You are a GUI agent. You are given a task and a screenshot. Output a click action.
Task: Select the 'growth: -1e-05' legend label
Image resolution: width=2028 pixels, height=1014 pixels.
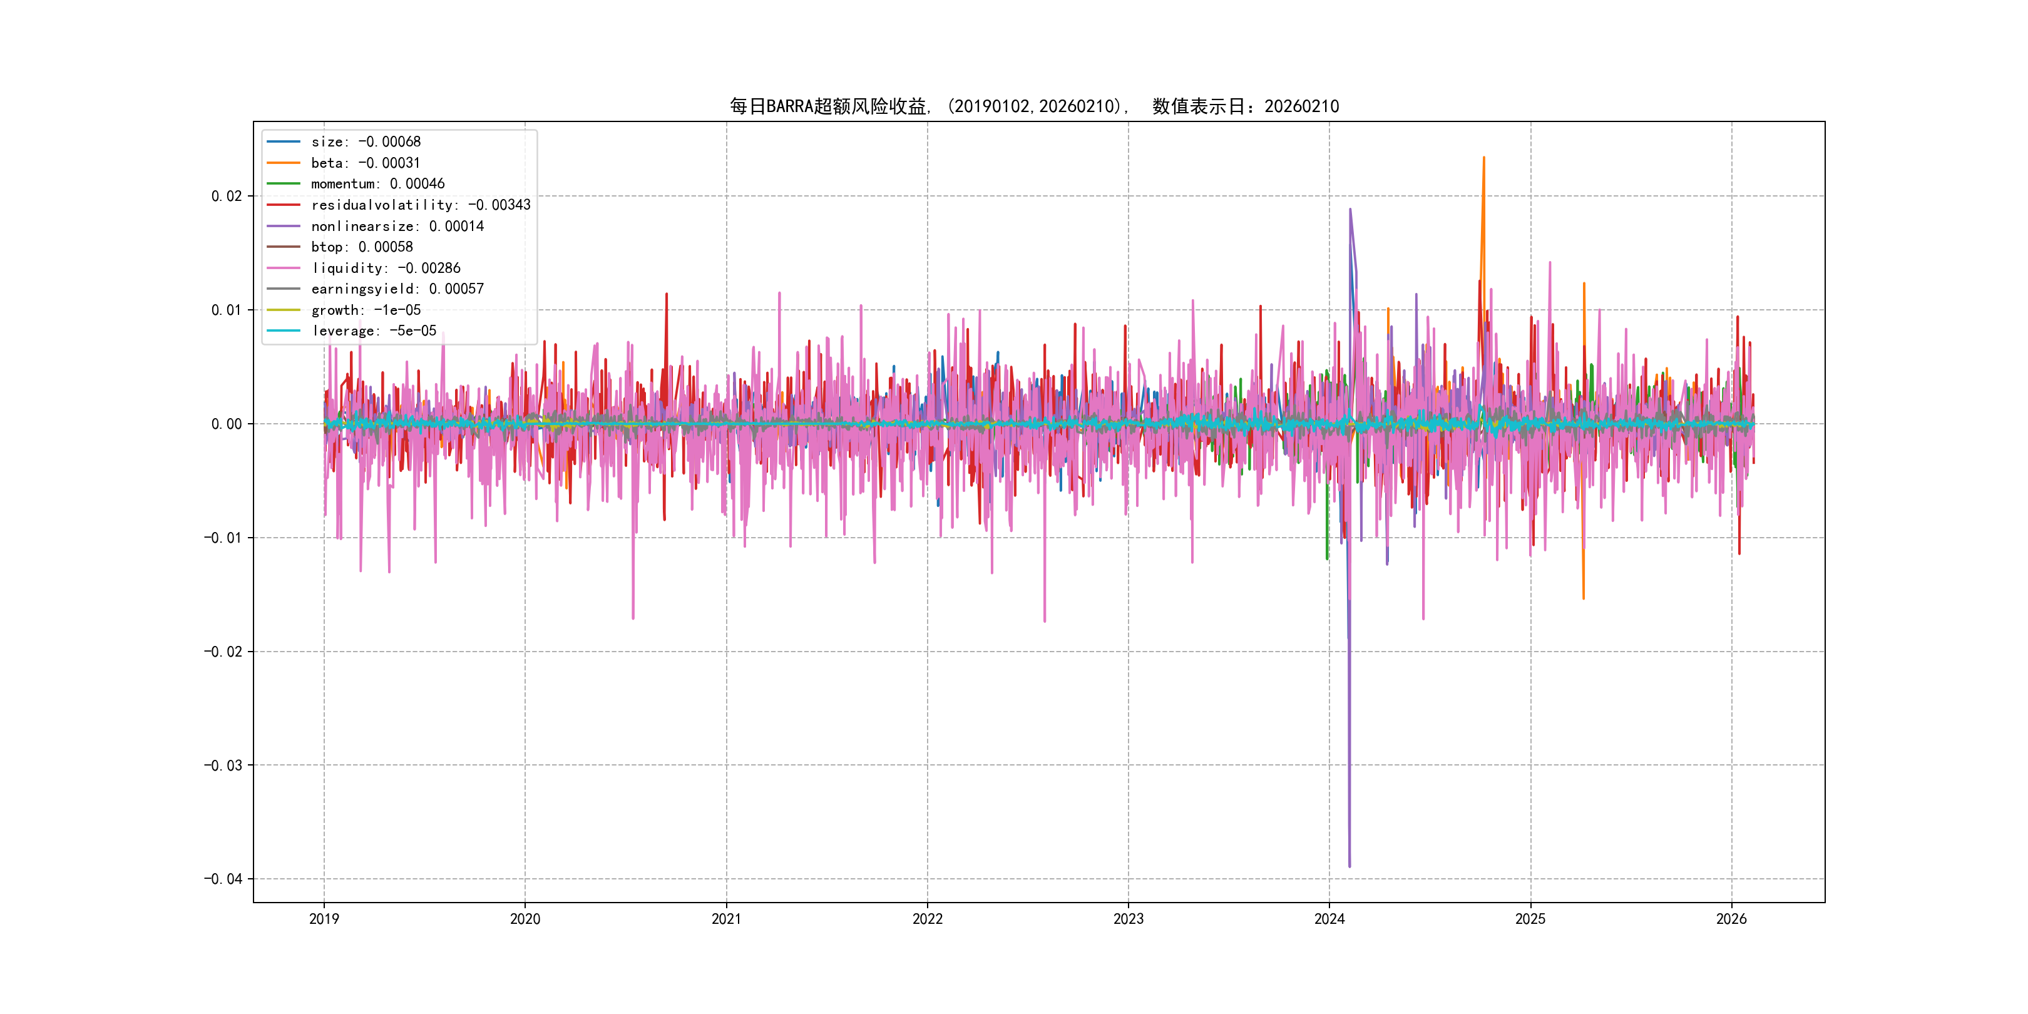click(x=366, y=310)
